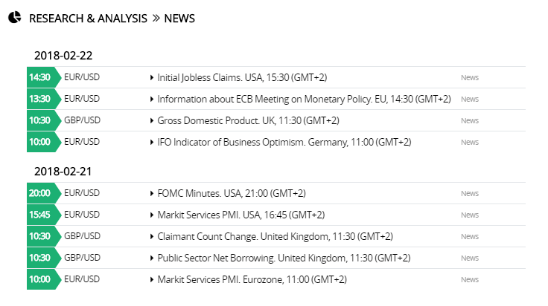The width and height of the screenshot is (548, 306).
Task: Open Claimant Count Change United Kingdom item
Action: point(275,237)
